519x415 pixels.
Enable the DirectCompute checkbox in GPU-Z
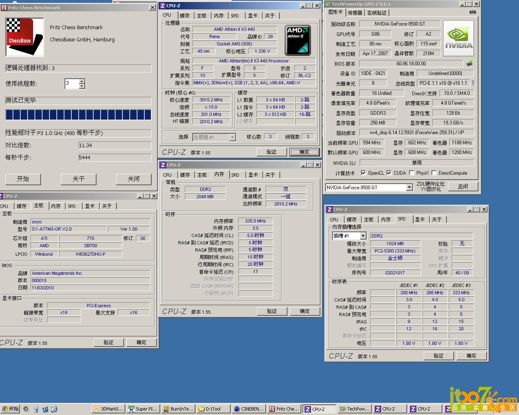tap(434, 173)
